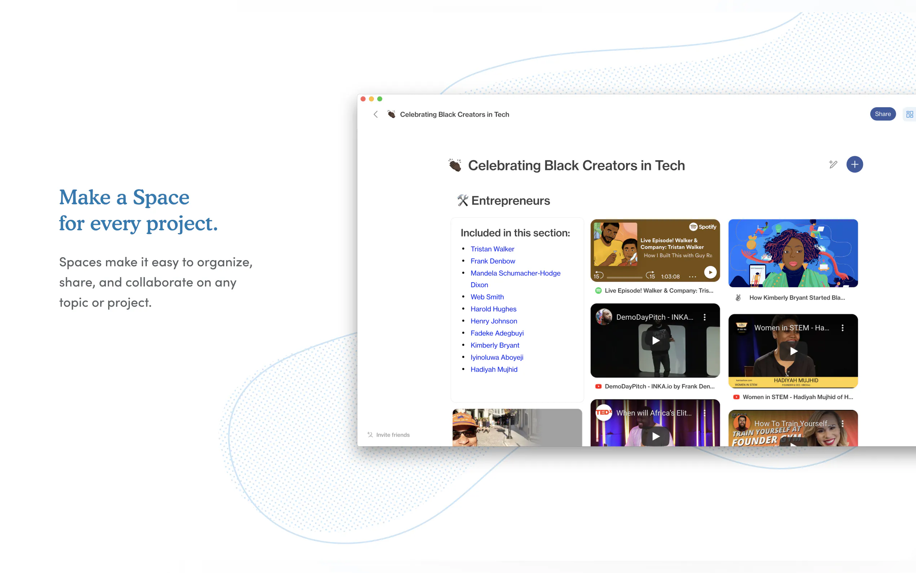916x573 pixels.
Task: Open the Kimberly Bryant link
Action: coord(494,345)
